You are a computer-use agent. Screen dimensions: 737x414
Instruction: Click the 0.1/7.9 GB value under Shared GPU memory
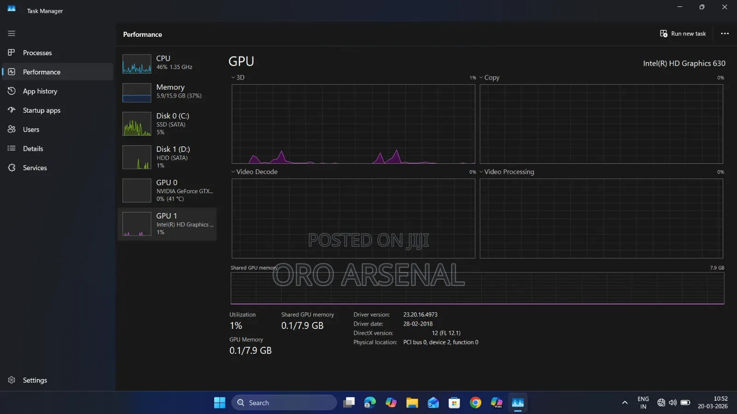[302, 326]
